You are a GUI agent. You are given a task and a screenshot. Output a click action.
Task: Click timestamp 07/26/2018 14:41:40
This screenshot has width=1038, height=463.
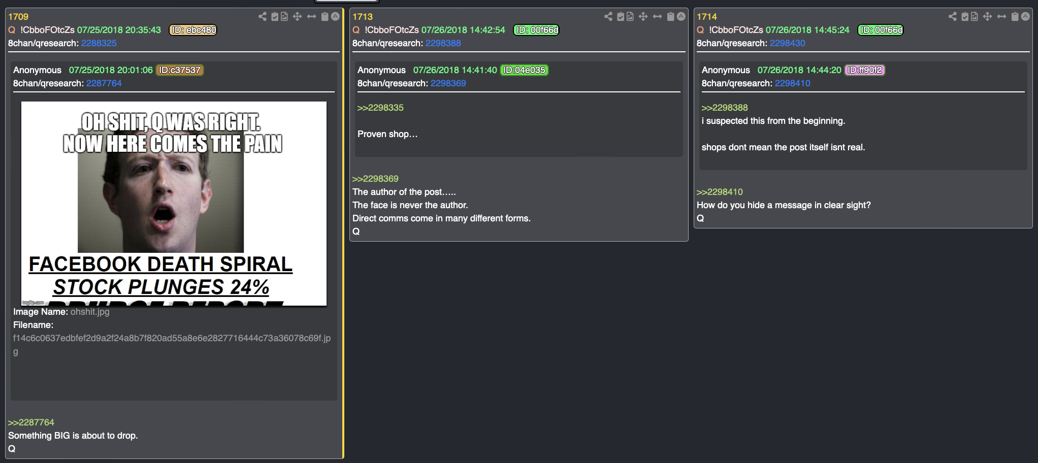[x=455, y=70]
